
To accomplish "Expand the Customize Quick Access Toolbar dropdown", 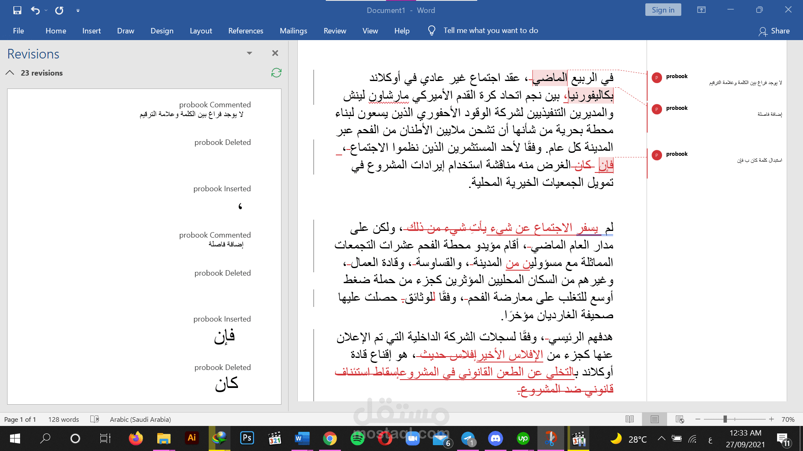I will pos(78,10).
